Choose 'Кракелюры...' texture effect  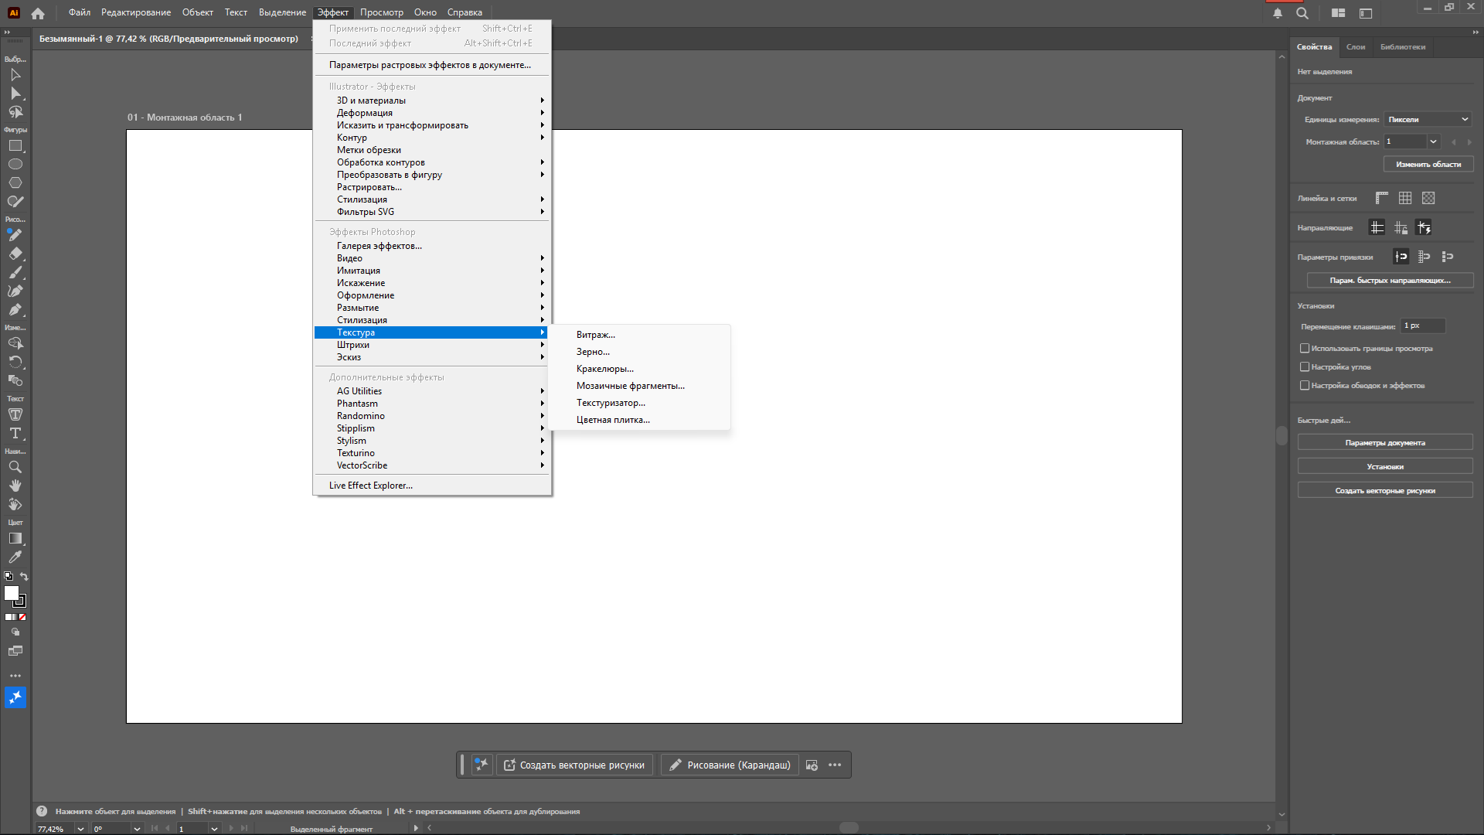[639, 369]
